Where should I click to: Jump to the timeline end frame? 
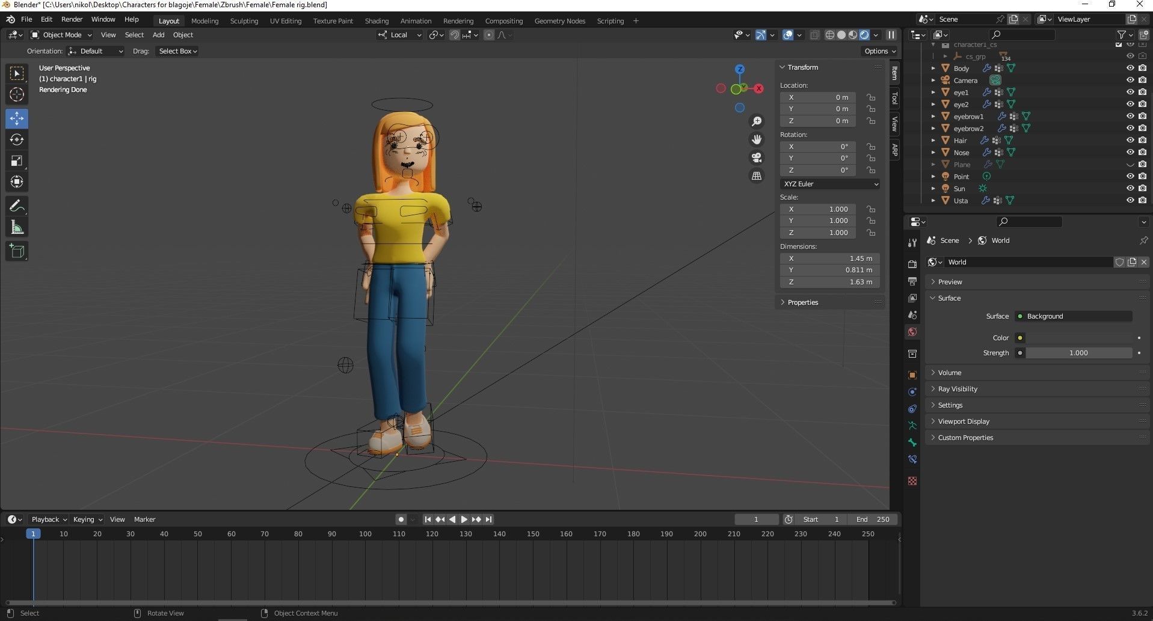pyautogui.click(x=489, y=519)
